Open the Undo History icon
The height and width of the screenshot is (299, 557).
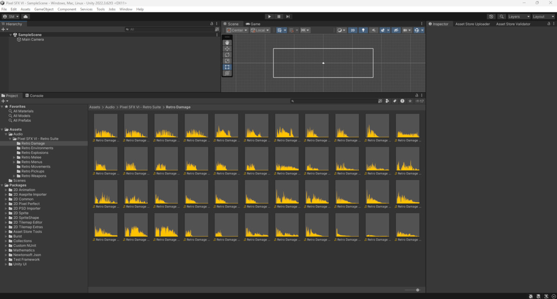[x=492, y=17]
